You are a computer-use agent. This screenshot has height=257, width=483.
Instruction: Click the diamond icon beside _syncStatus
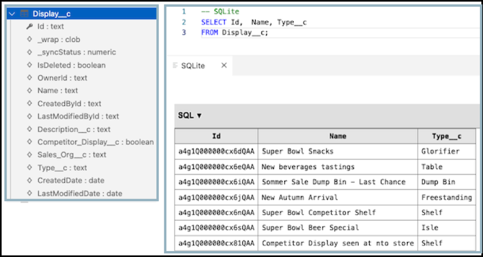(x=29, y=53)
